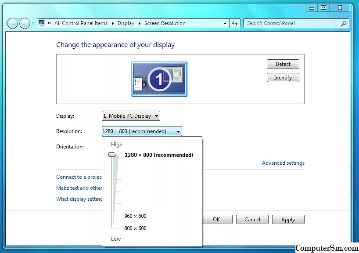Close the Screen Resolution window
Viewport: 359px width, 253px height.
click(340, 8)
